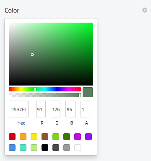This screenshot has width=151, height=161.
Task: Select the white preset swatch
Action: click(78, 148)
